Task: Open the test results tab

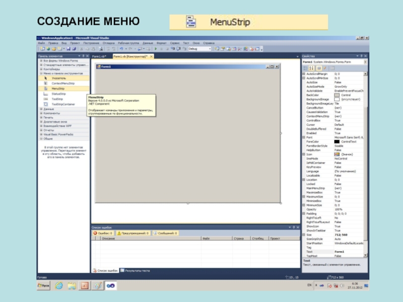Action: click(136, 270)
